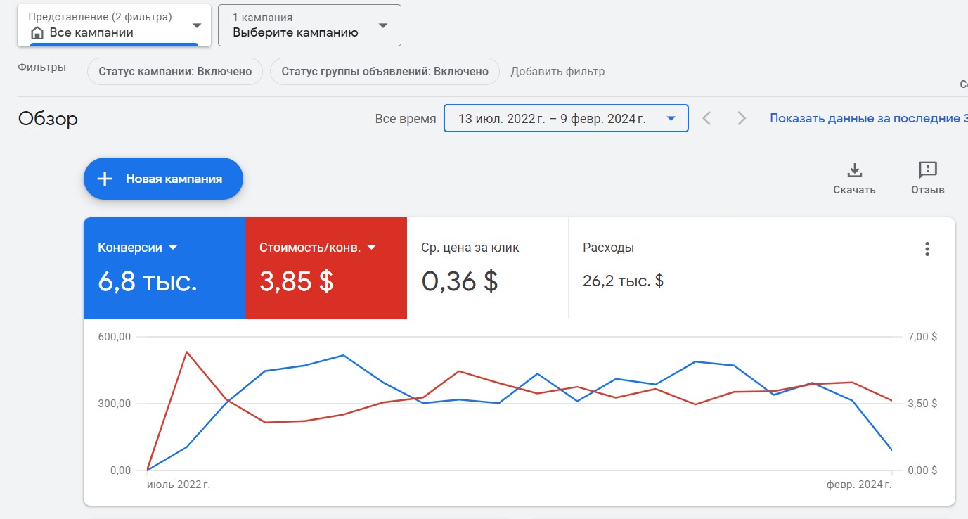Open the 'Все кампании' view dropdown
Screen dimensions: 968x519
pyautogui.click(x=114, y=25)
